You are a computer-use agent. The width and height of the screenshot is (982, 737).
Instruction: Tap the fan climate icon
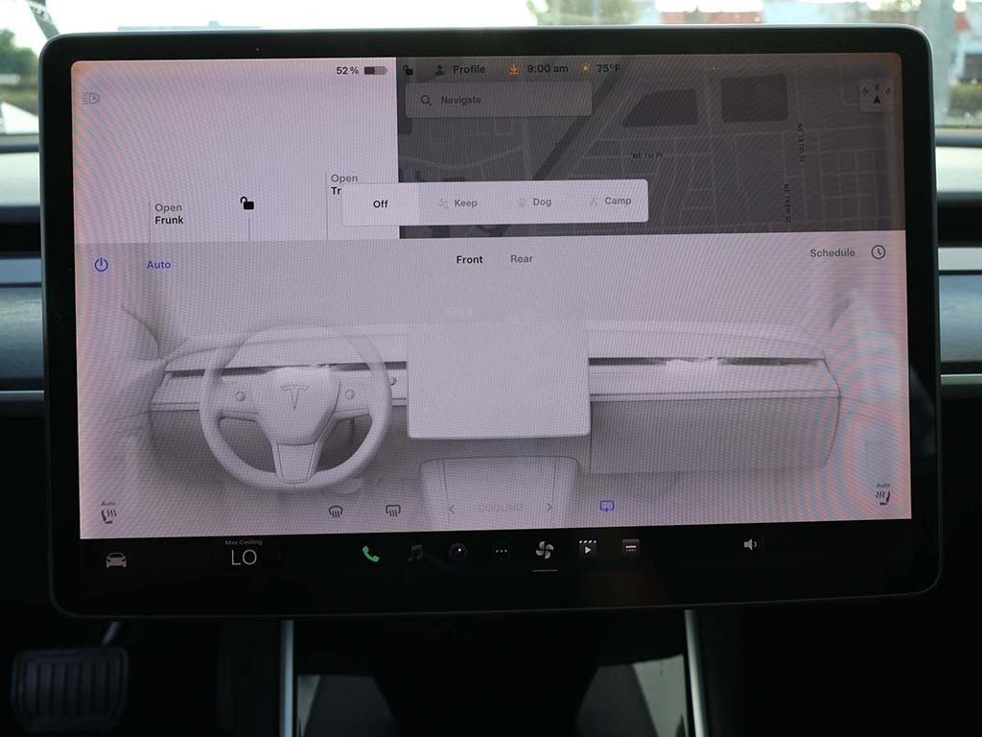tap(544, 550)
